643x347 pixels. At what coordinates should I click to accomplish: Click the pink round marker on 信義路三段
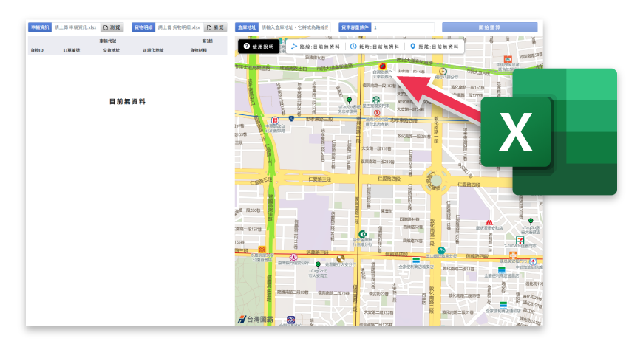pyautogui.click(x=293, y=257)
